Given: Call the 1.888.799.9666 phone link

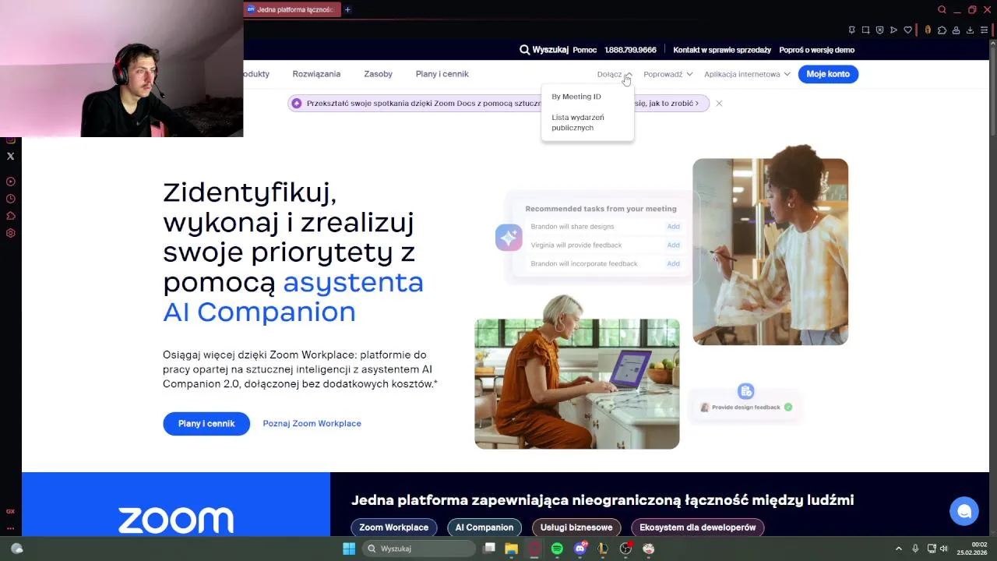Looking at the screenshot, I should (630, 50).
